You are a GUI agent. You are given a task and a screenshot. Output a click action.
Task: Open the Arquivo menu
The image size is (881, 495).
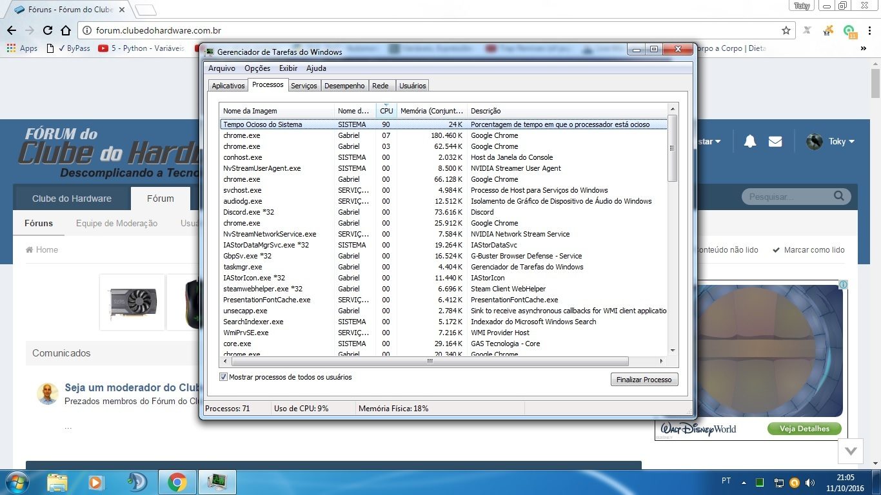click(221, 68)
